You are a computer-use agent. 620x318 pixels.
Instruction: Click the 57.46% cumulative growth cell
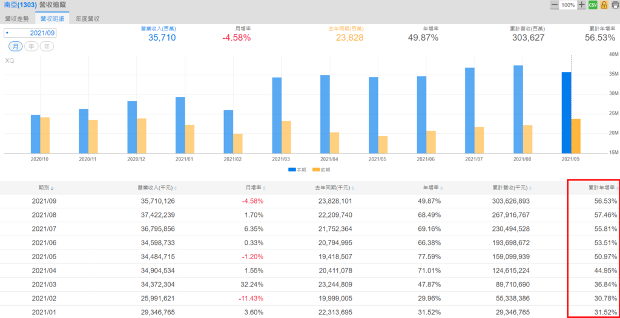(x=607, y=215)
